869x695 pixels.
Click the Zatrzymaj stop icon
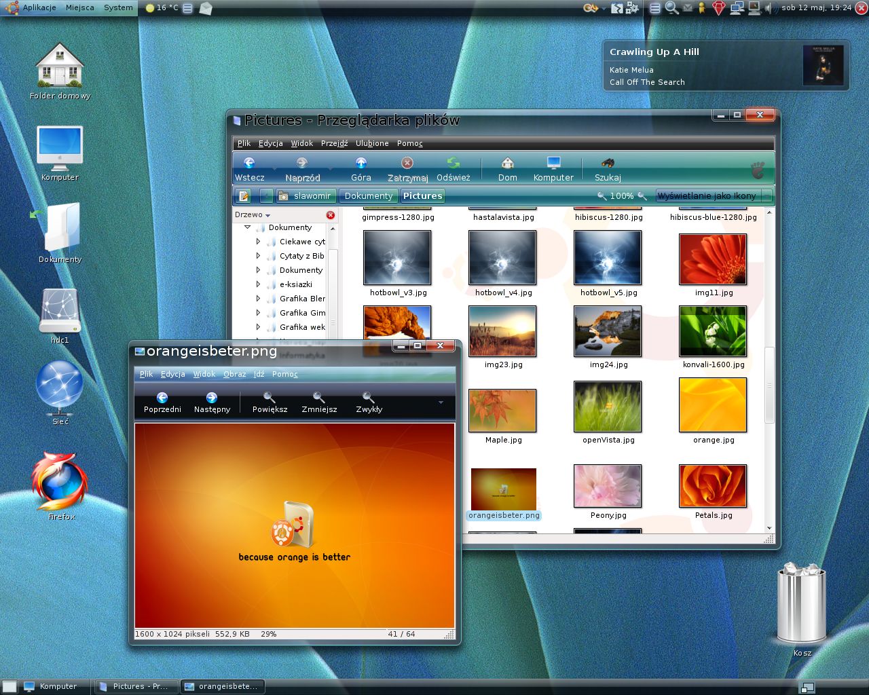407,163
